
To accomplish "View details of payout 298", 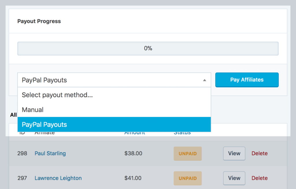I will [x=234, y=153].
